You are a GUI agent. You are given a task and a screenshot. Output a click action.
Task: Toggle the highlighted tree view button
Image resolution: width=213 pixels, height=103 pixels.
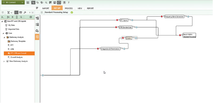point(17,12)
